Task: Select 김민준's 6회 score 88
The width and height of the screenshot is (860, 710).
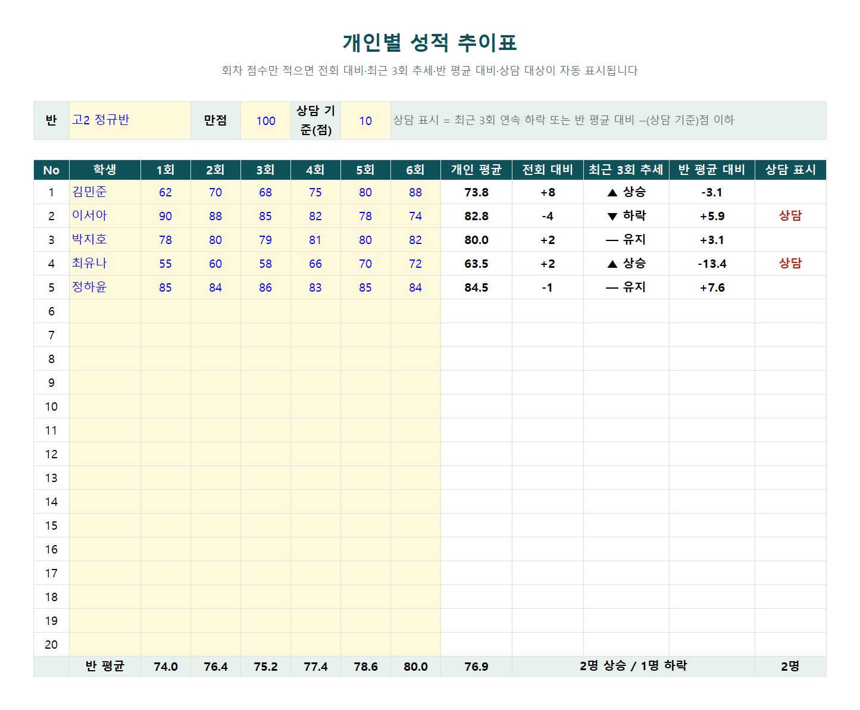Action: pyautogui.click(x=415, y=192)
